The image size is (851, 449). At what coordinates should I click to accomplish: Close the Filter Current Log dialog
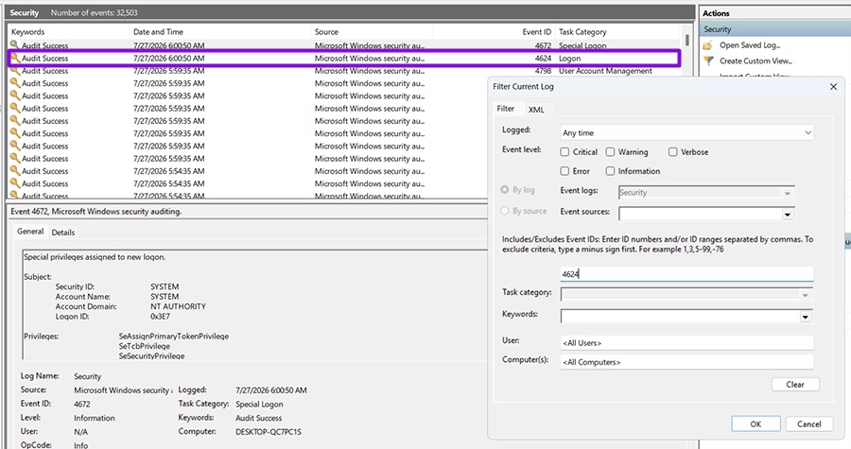point(834,87)
